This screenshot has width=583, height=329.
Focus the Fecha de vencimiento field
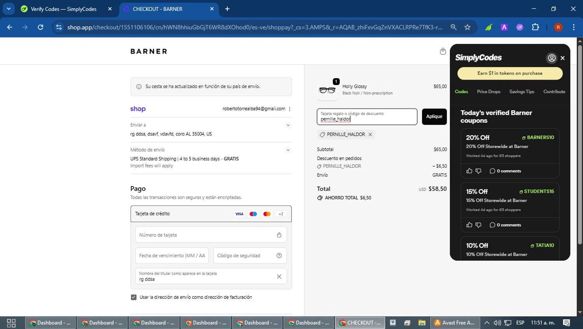[172, 256]
